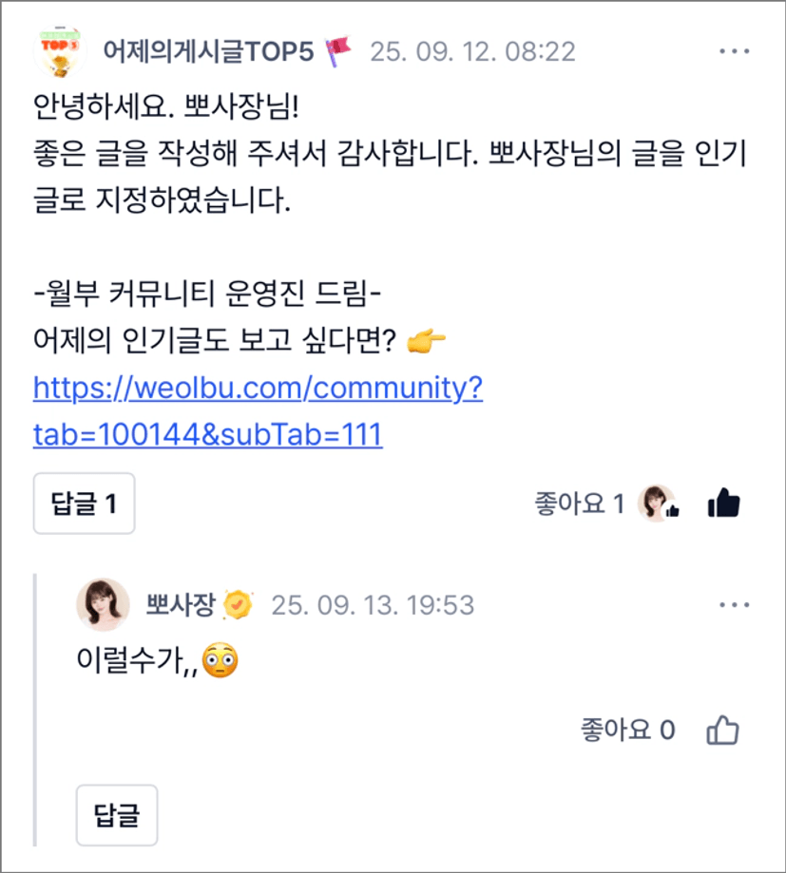This screenshot has height=873, width=786.
Task: Click the flushed face emoji in reply
Action: click(x=220, y=659)
